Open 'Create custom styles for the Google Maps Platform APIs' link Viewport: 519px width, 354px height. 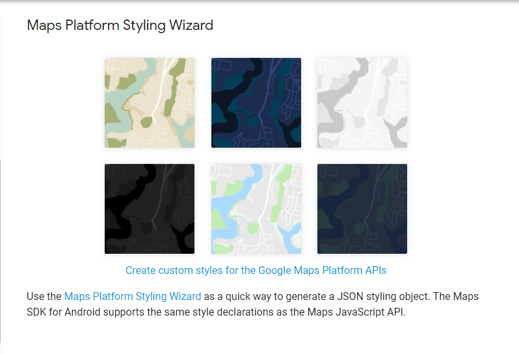click(256, 270)
